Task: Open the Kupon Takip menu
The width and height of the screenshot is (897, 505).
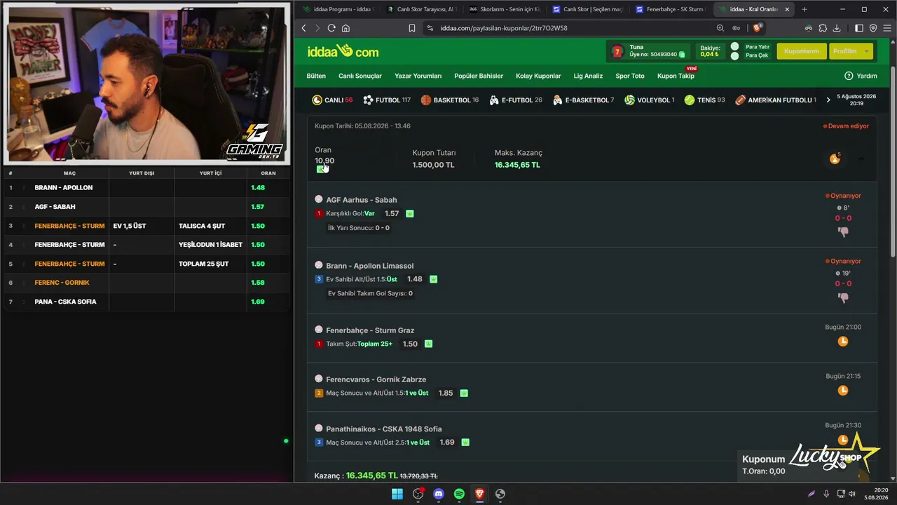Action: point(676,76)
